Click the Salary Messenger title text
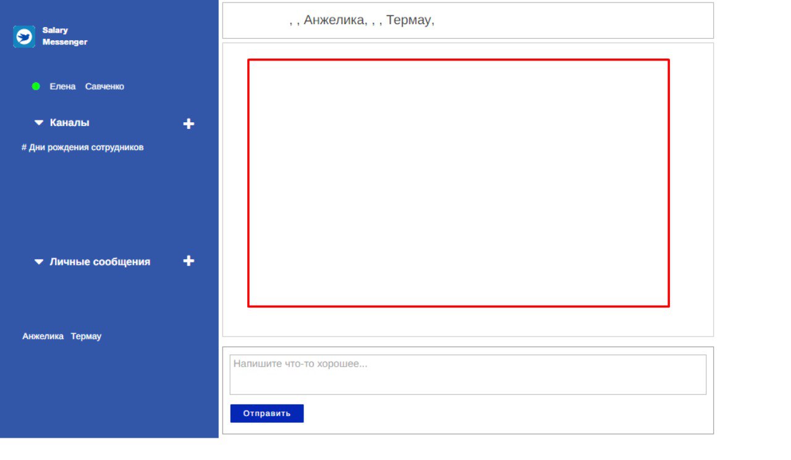This screenshot has height=460, width=791. coord(65,36)
